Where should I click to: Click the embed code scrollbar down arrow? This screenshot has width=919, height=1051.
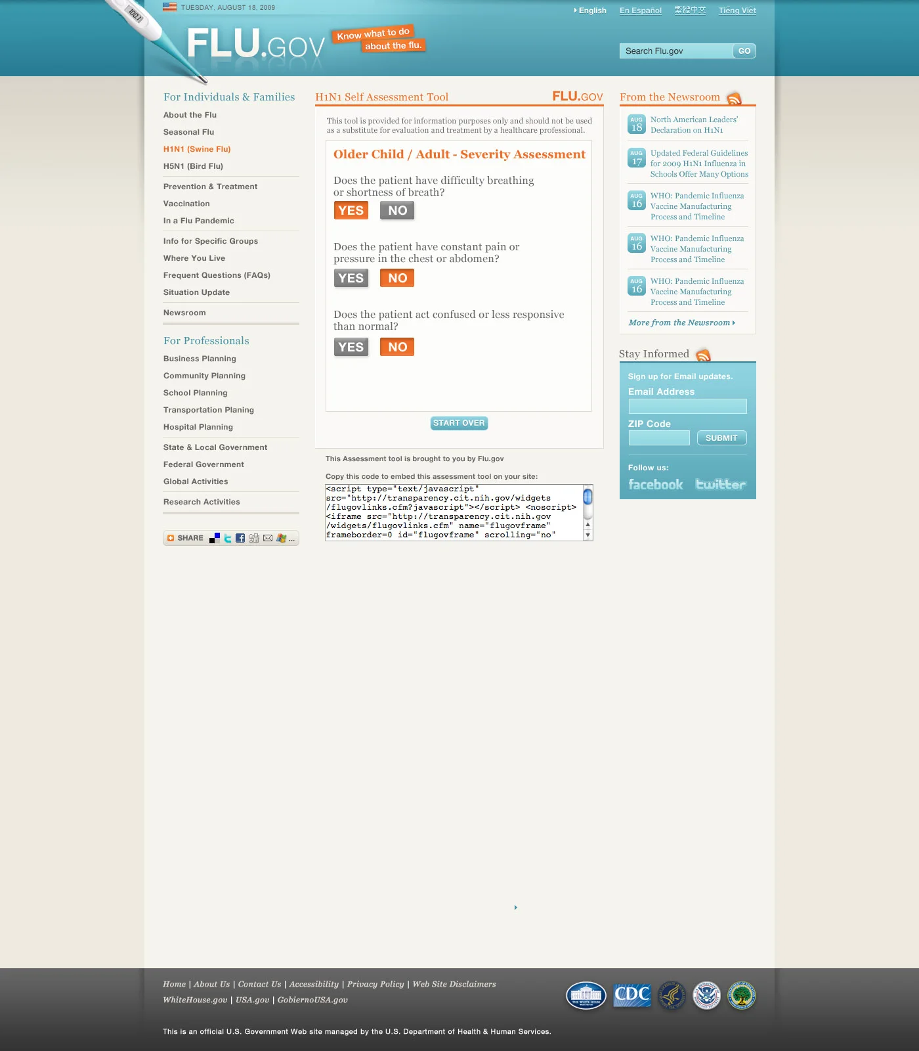pos(588,535)
